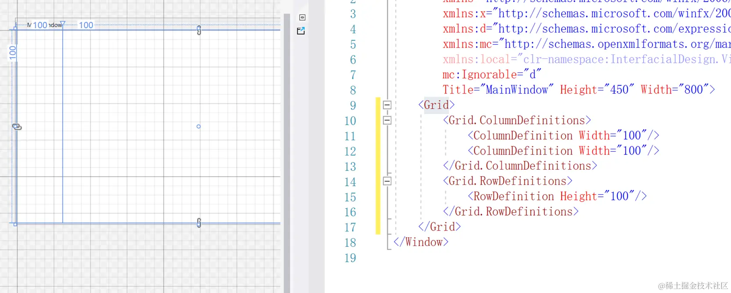Collapse Grid.ColumnDefinitions on line 10

click(x=387, y=120)
